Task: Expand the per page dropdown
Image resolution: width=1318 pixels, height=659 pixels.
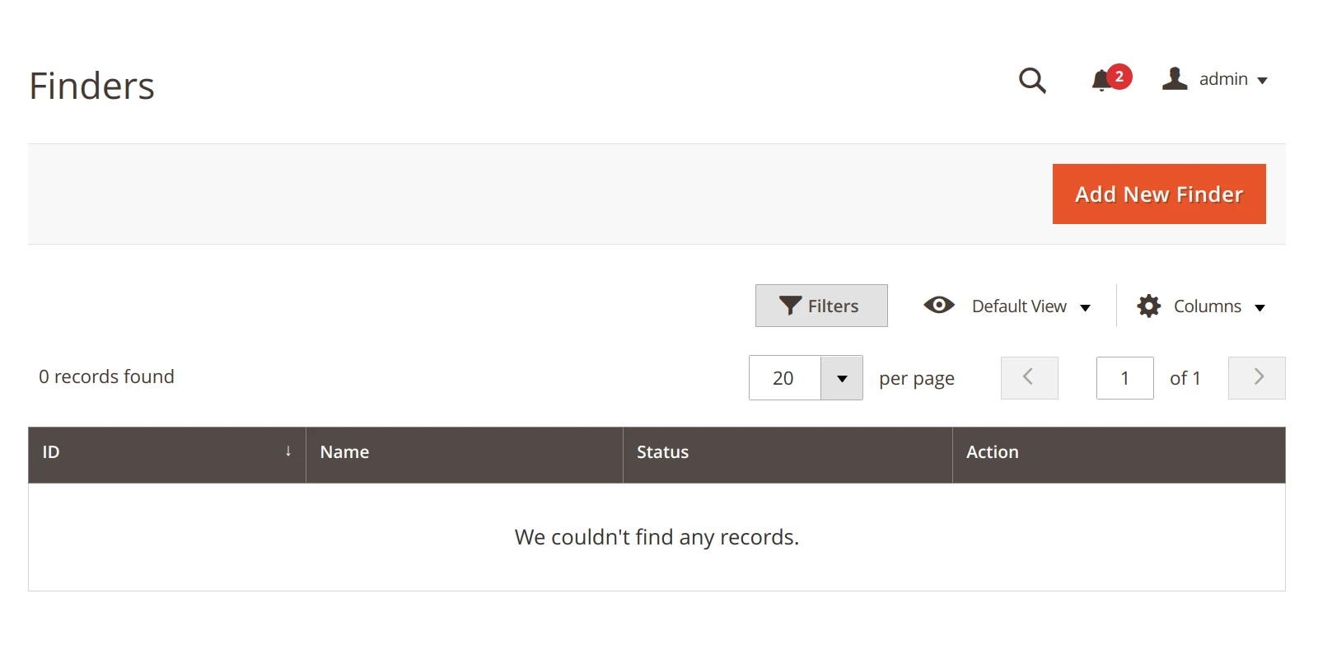Action: [842, 377]
